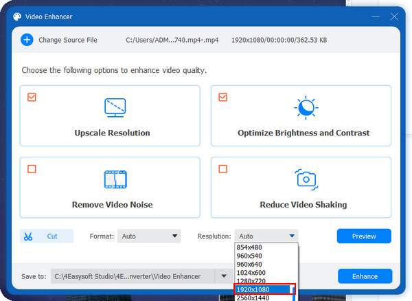Choose the highlighted 1920x1080 resolution
412x301 pixels.
point(263,289)
